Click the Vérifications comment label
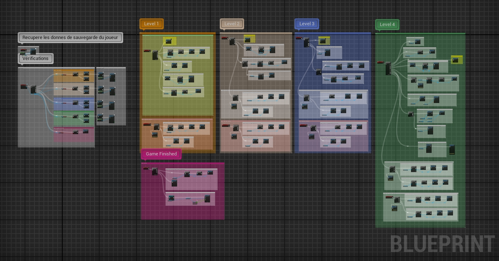The width and height of the screenshot is (499, 261). pos(35,59)
